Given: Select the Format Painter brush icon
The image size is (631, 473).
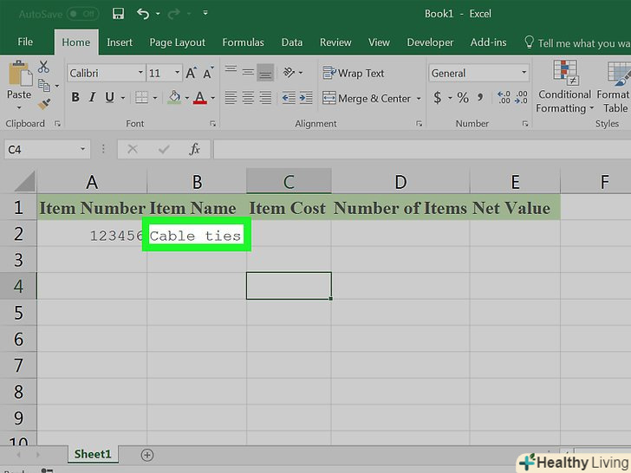Looking at the screenshot, I should click(x=45, y=105).
